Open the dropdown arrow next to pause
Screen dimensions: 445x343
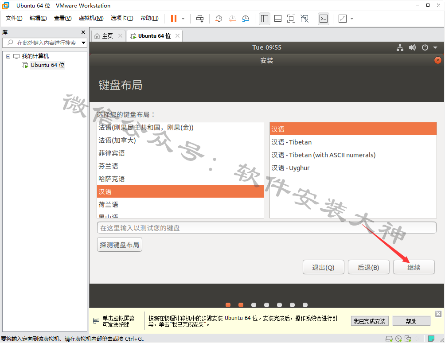tap(183, 19)
